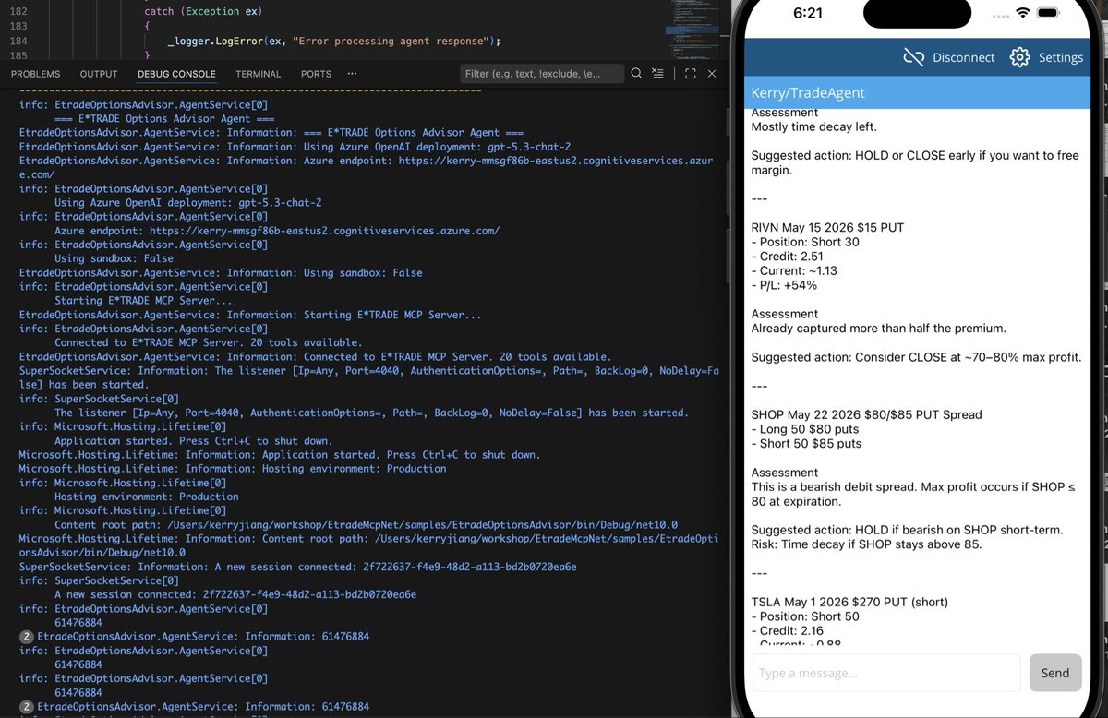Image resolution: width=1108 pixels, height=718 pixels.
Task: Tap the Kerry/TradeAgent chat header
Action: 918,93
